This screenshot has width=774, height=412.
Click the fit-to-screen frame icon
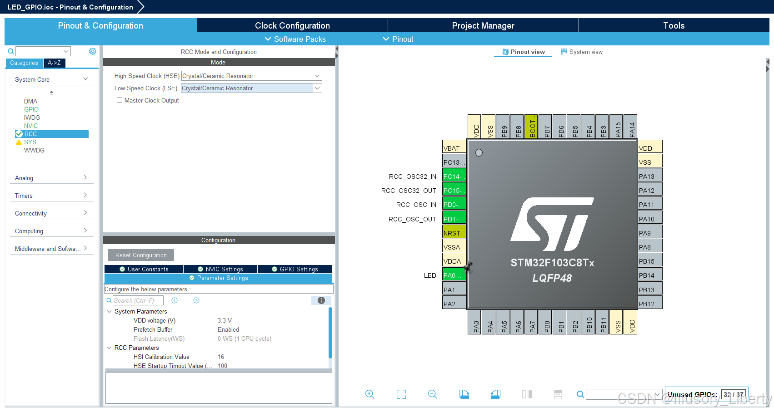click(401, 394)
